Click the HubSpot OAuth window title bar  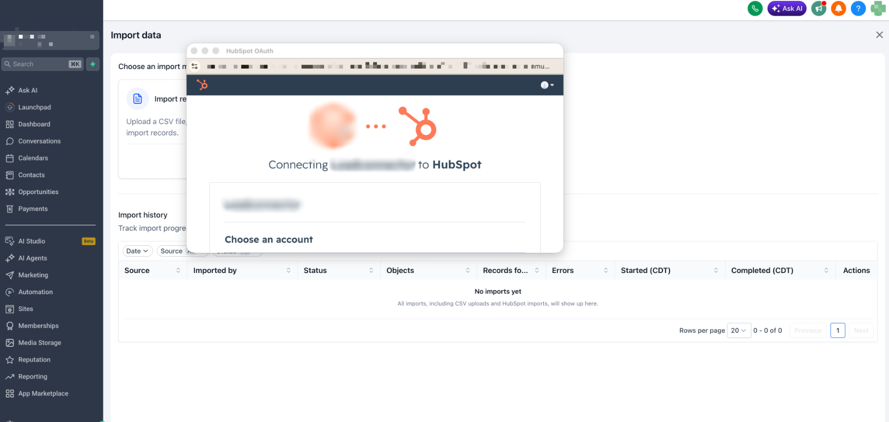[x=375, y=51]
